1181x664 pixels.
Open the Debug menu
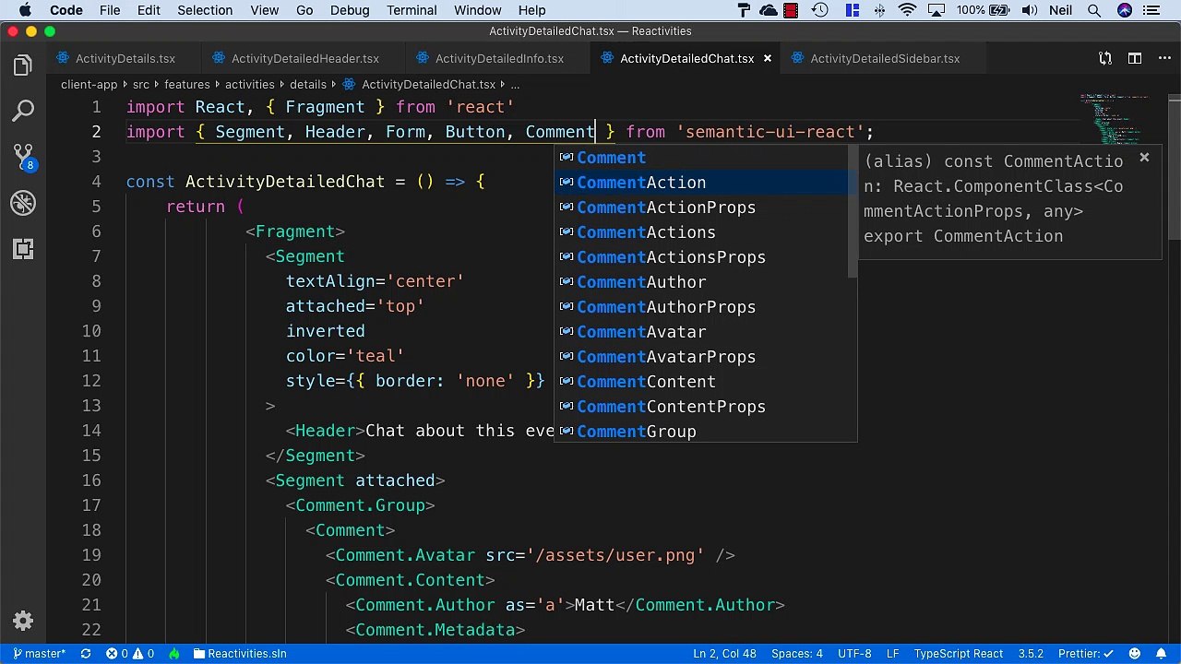(350, 10)
